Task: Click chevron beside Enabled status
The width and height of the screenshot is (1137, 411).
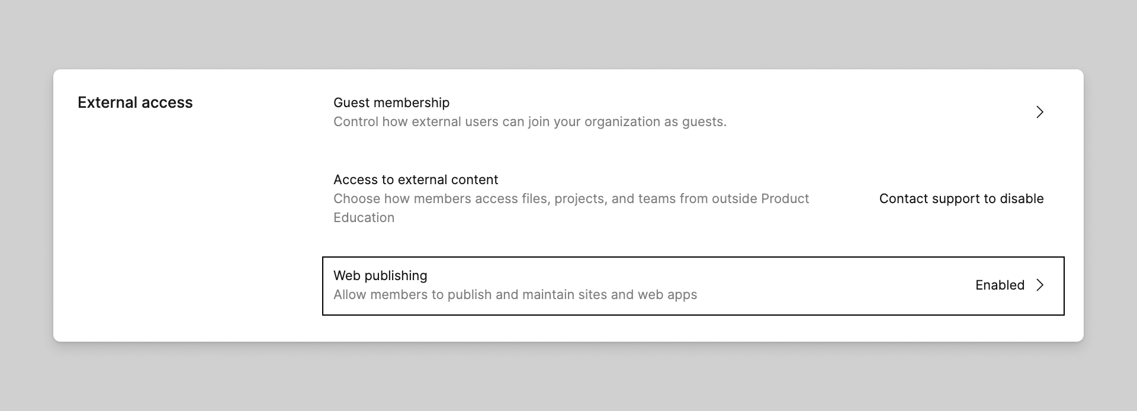Action: pos(1040,285)
